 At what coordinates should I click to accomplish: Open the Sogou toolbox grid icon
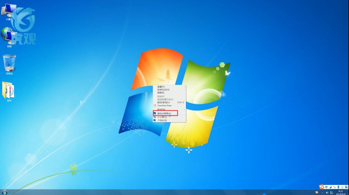coord(346,187)
